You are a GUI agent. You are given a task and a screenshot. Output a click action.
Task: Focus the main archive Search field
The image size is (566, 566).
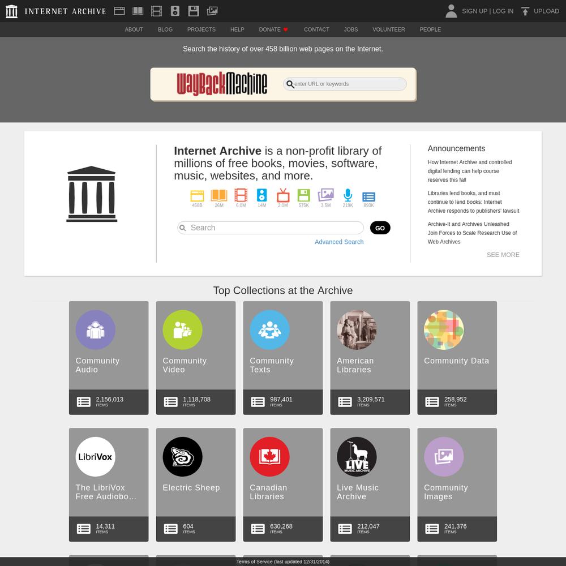[x=271, y=228]
